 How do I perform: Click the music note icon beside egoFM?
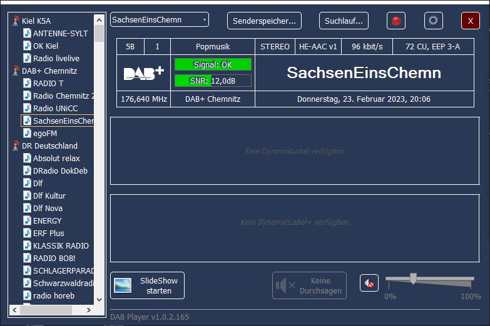[27, 133]
